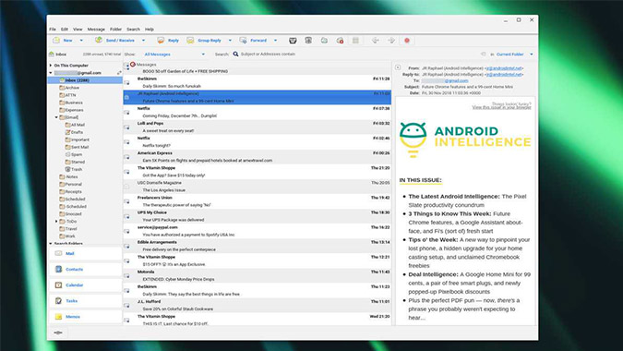Click the Memos switcher icon
623x351 pixels.
click(x=58, y=317)
